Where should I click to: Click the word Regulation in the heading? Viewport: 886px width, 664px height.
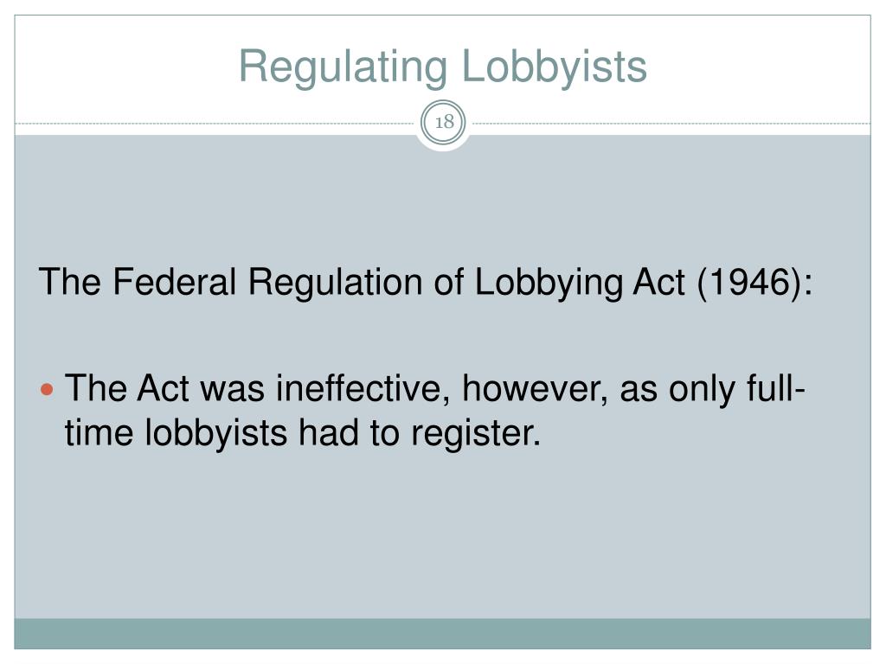click(336, 281)
